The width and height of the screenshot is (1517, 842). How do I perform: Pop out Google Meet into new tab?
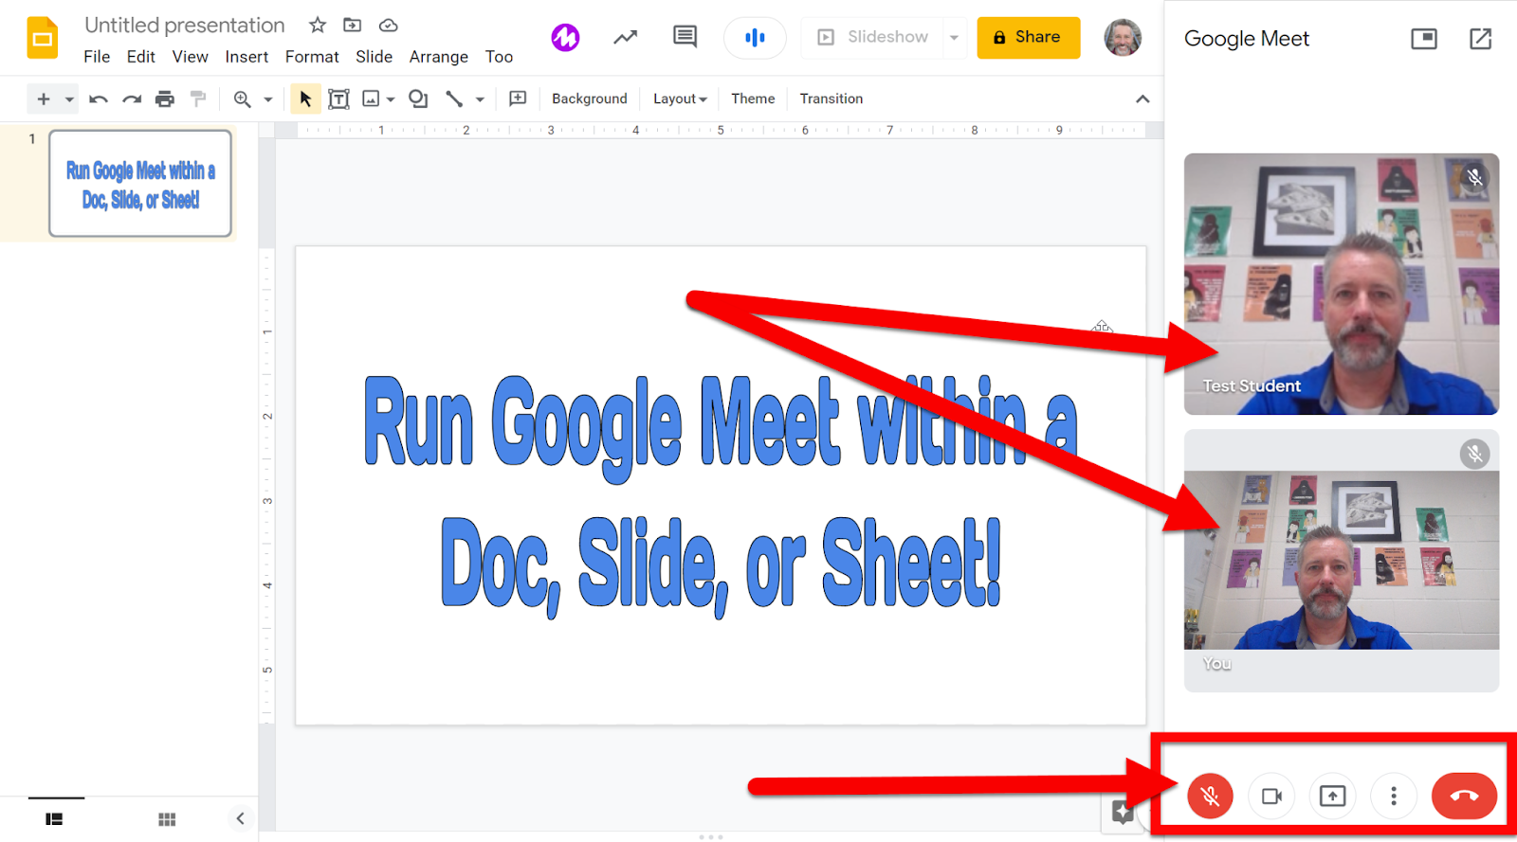click(x=1480, y=39)
